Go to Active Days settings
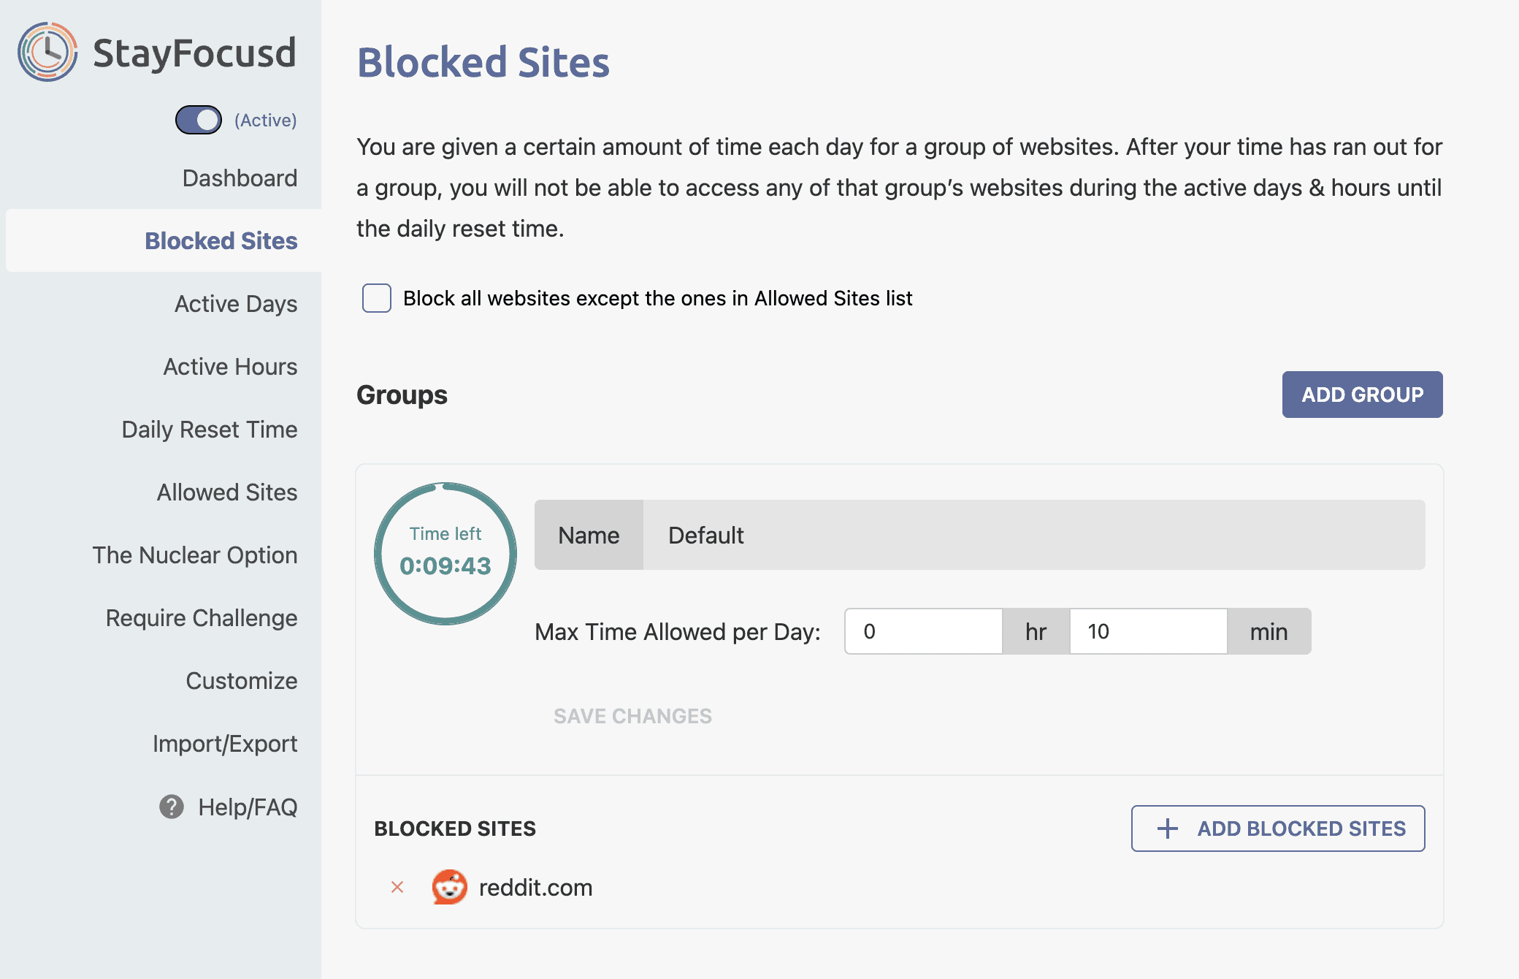This screenshot has height=979, width=1519. (236, 303)
